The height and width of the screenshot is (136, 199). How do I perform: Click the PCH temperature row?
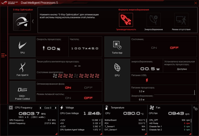[x=125, y=123]
